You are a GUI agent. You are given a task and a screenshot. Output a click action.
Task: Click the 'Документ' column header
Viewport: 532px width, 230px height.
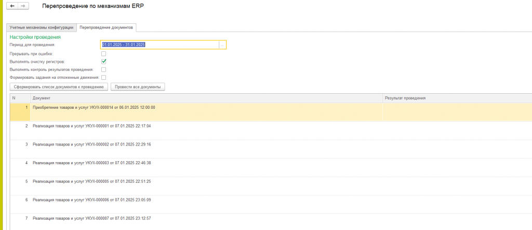coord(42,98)
